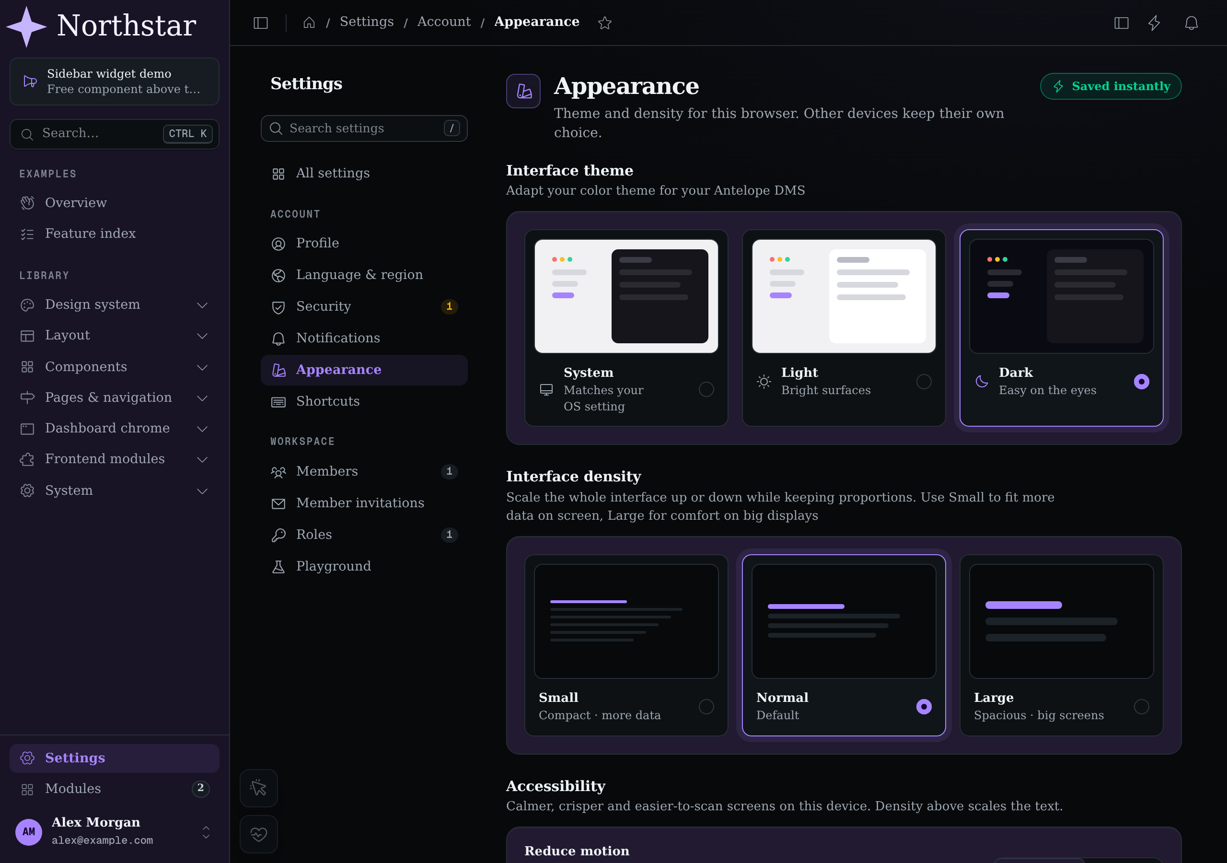1227x863 pixels.
Task: Click the Language & region globe icon
Action: point(278,275)
